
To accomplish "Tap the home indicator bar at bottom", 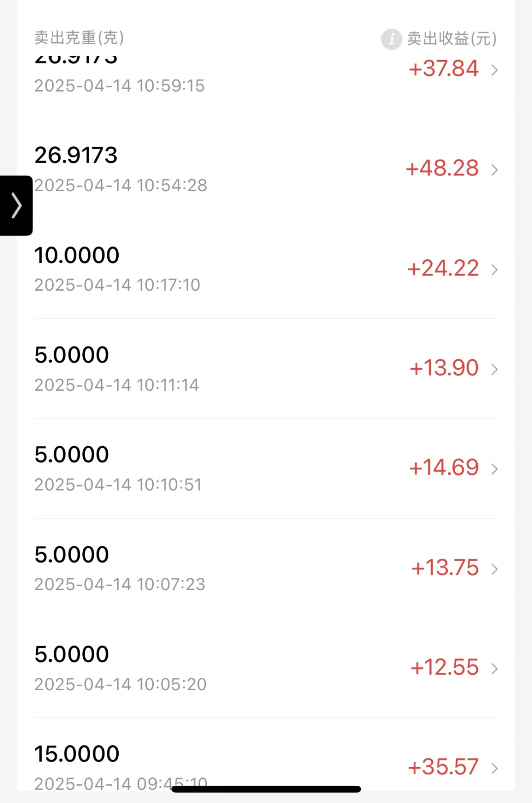I will 266,789.
